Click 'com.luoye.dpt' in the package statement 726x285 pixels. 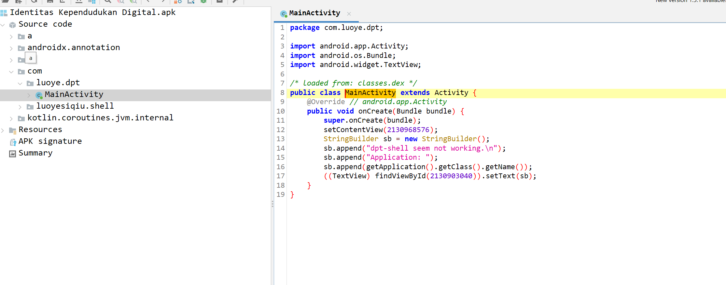click(351, 28)
